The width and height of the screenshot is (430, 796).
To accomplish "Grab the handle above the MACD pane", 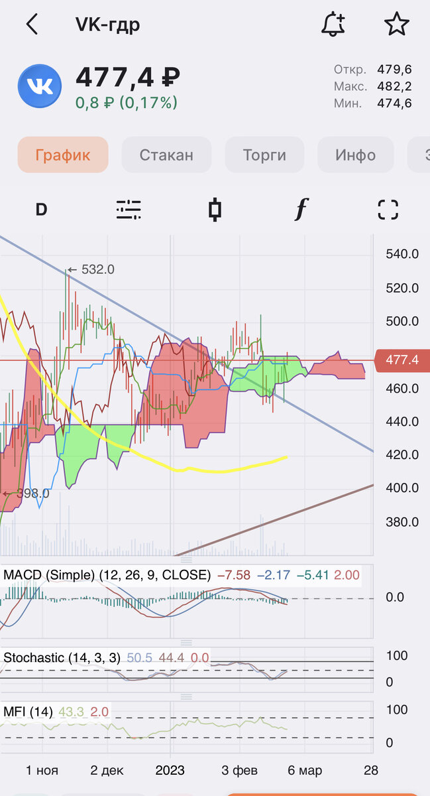I will (x=186, y=560).
